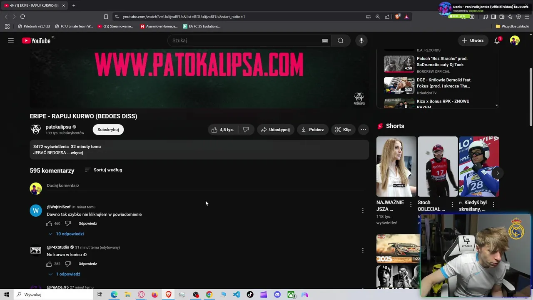Reload the page in browser

tap(22, 17)
